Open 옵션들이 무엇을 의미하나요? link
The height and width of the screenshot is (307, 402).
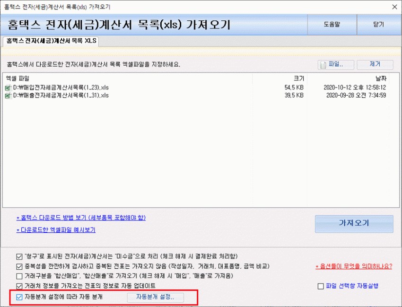[x=354, y=266]
